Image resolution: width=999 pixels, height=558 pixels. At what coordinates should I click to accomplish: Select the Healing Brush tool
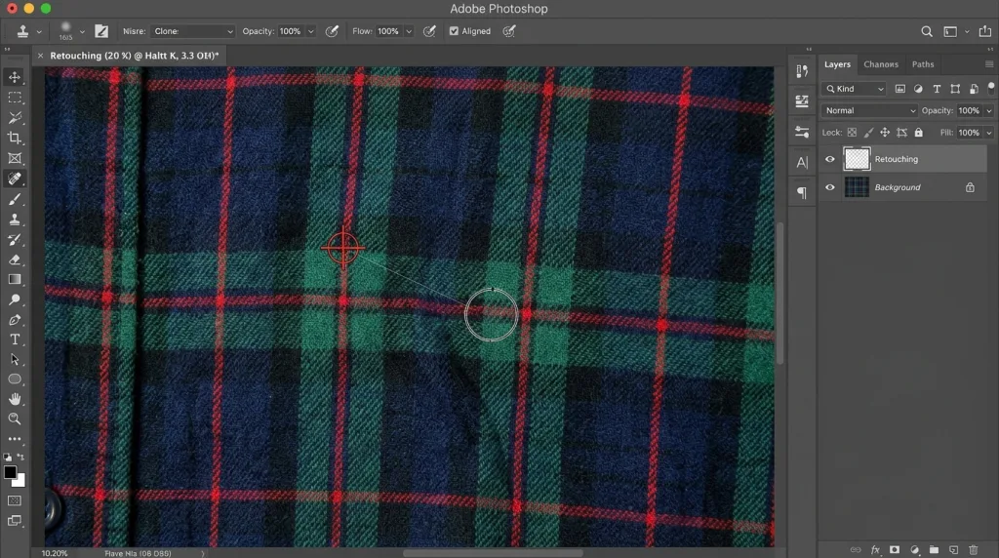(14, 179)
